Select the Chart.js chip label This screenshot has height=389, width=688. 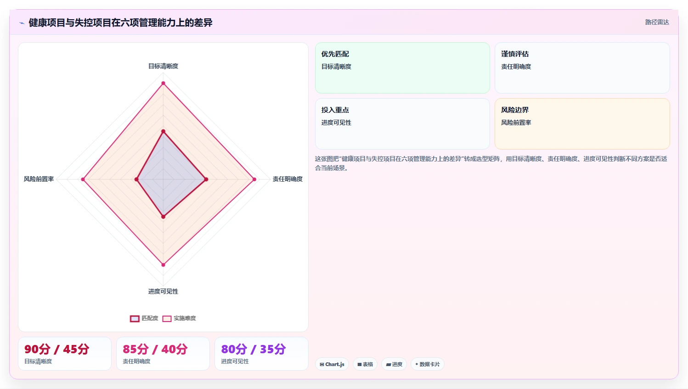[x=335, y=364]
